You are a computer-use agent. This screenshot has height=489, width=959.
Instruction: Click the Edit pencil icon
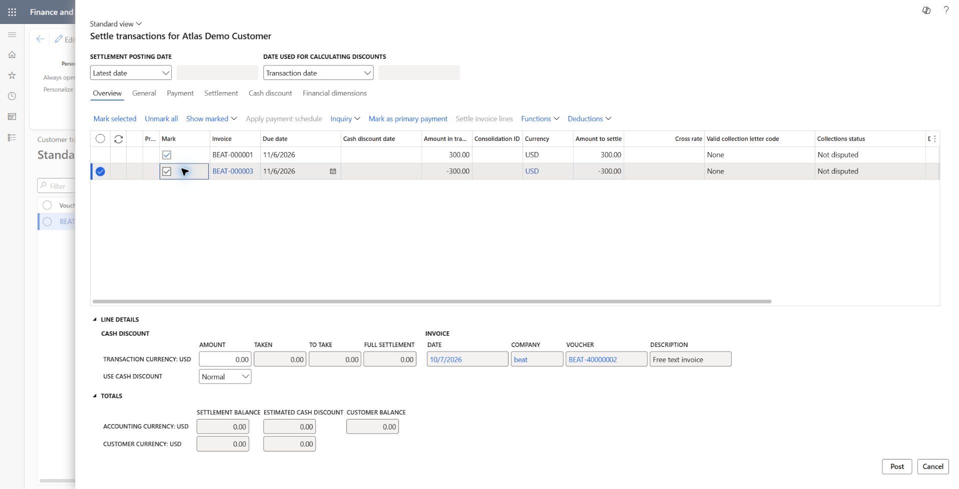tap(59, 39)
